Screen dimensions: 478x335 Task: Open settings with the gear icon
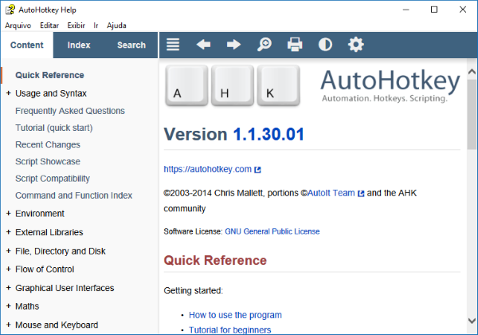click(356, 45)
